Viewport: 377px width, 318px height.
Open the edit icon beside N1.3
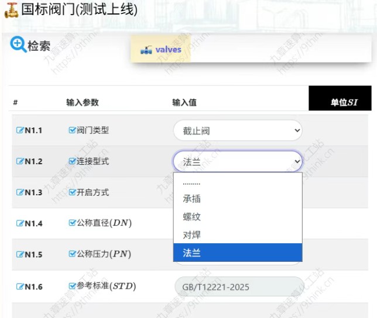tap(20, 192)
